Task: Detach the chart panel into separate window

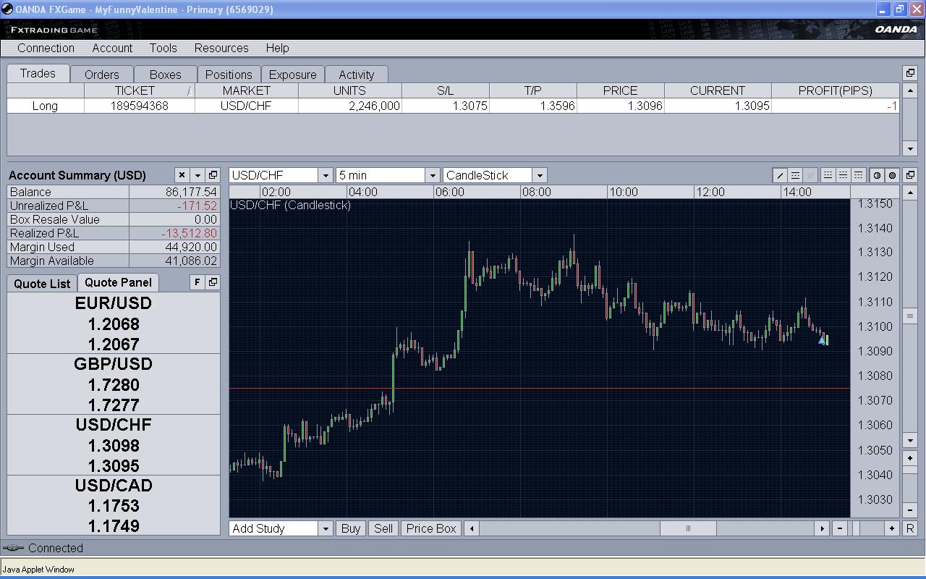Action: click(910, 175)
